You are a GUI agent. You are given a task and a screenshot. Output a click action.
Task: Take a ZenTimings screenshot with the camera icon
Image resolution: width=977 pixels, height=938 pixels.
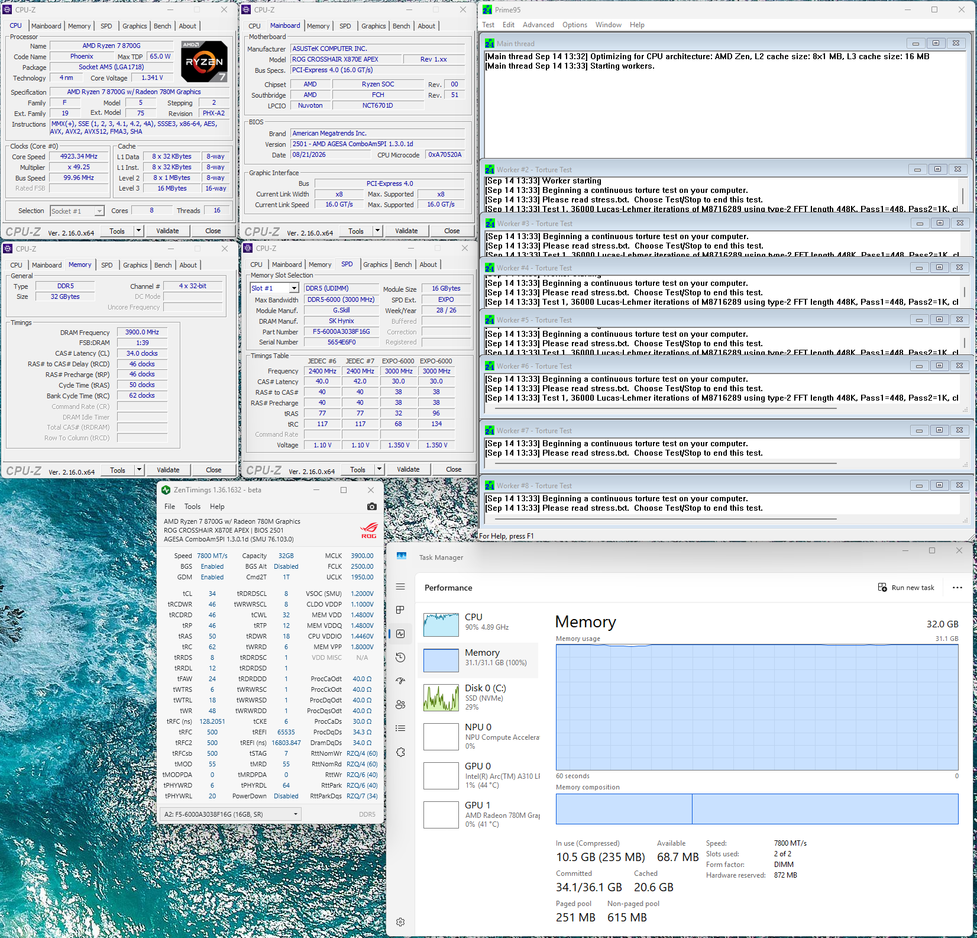pyautogui.click(x=371, y=507)
